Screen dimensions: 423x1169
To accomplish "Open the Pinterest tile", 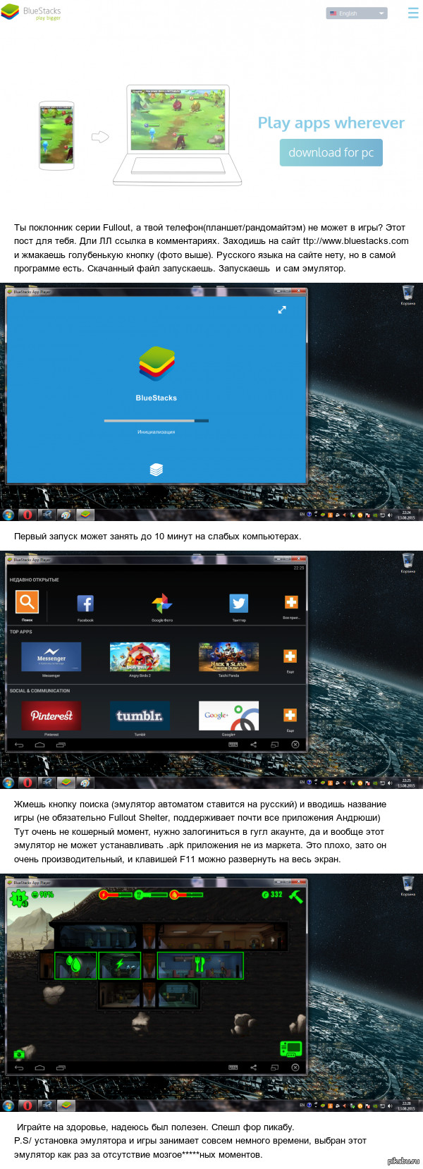I will pos(51,716).
